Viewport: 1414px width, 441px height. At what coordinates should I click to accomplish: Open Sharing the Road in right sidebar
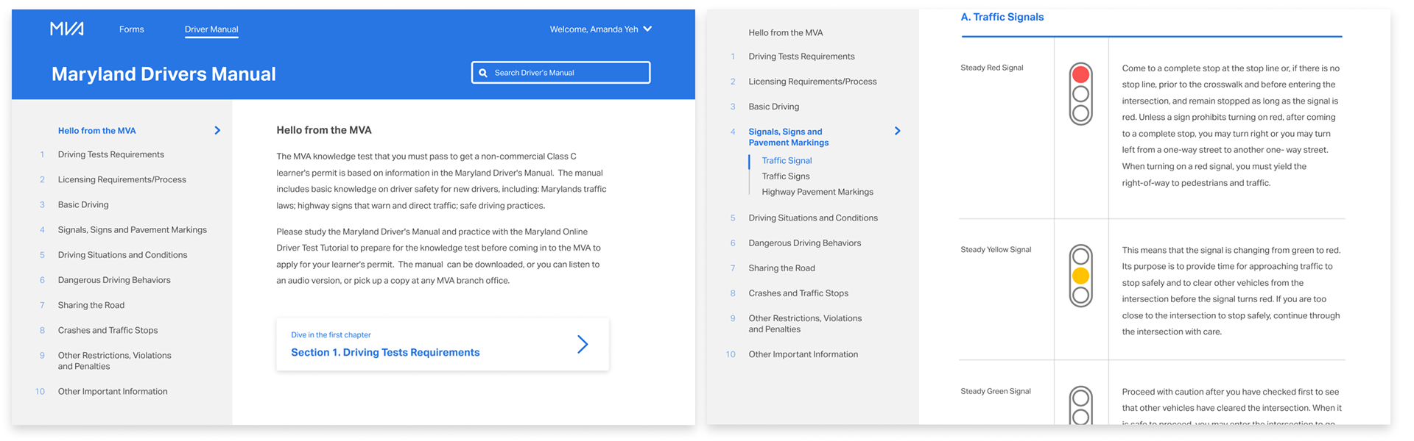[782, 268]
